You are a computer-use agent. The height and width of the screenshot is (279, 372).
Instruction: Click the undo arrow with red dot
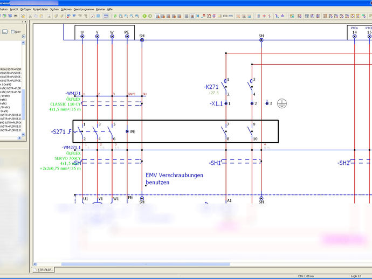tap(68, 16)
